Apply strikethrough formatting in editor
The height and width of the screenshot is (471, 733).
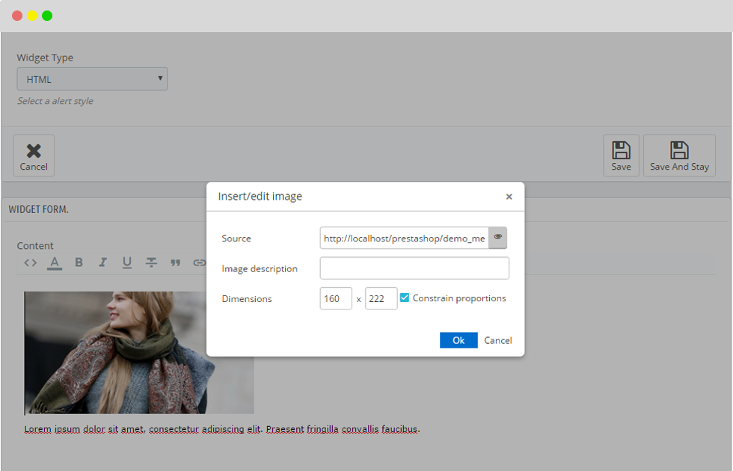point(151,262)
